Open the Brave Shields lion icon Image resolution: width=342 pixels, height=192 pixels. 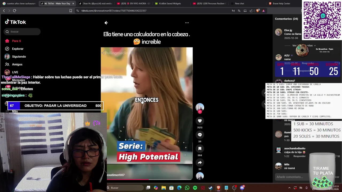coord(258,11)
